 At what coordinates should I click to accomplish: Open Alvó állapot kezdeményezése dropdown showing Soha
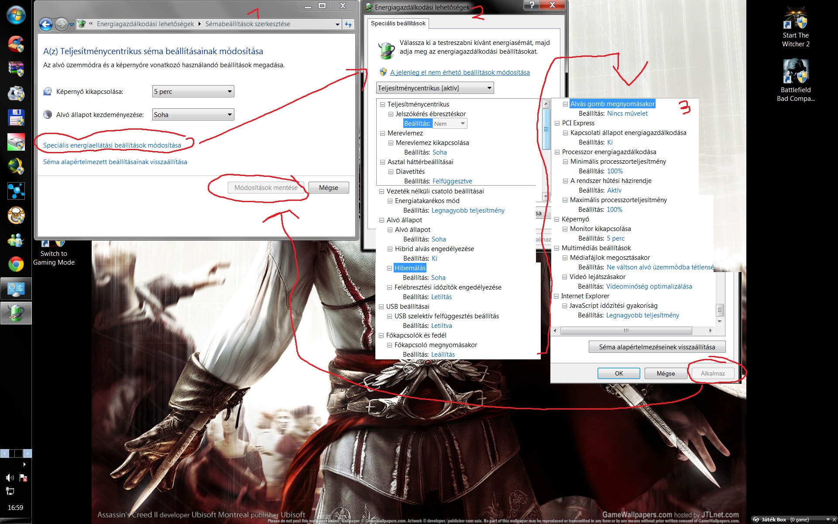click(x=193, y=114)
